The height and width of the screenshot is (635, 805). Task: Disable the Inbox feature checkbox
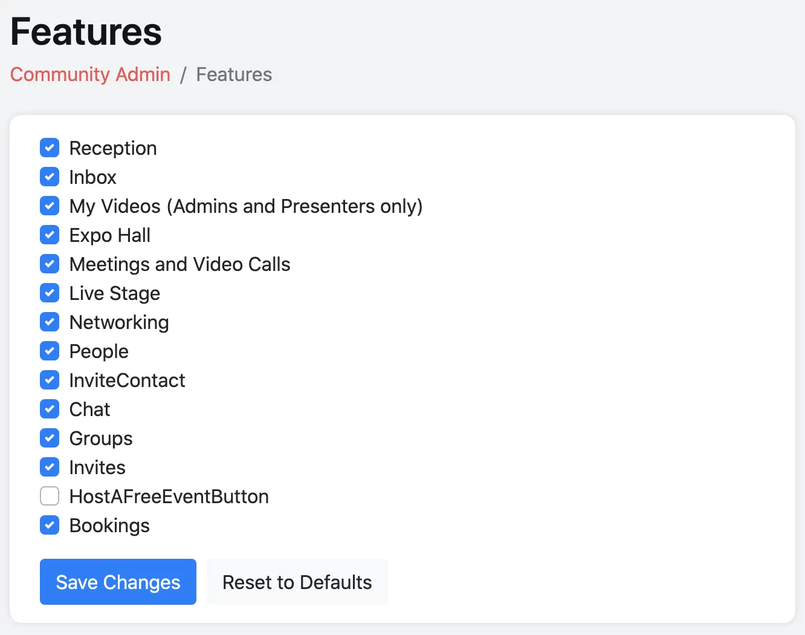pos(50,177)
